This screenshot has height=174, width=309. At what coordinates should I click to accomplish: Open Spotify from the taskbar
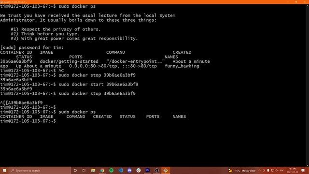pyautogui.click(x=112, y=171)
